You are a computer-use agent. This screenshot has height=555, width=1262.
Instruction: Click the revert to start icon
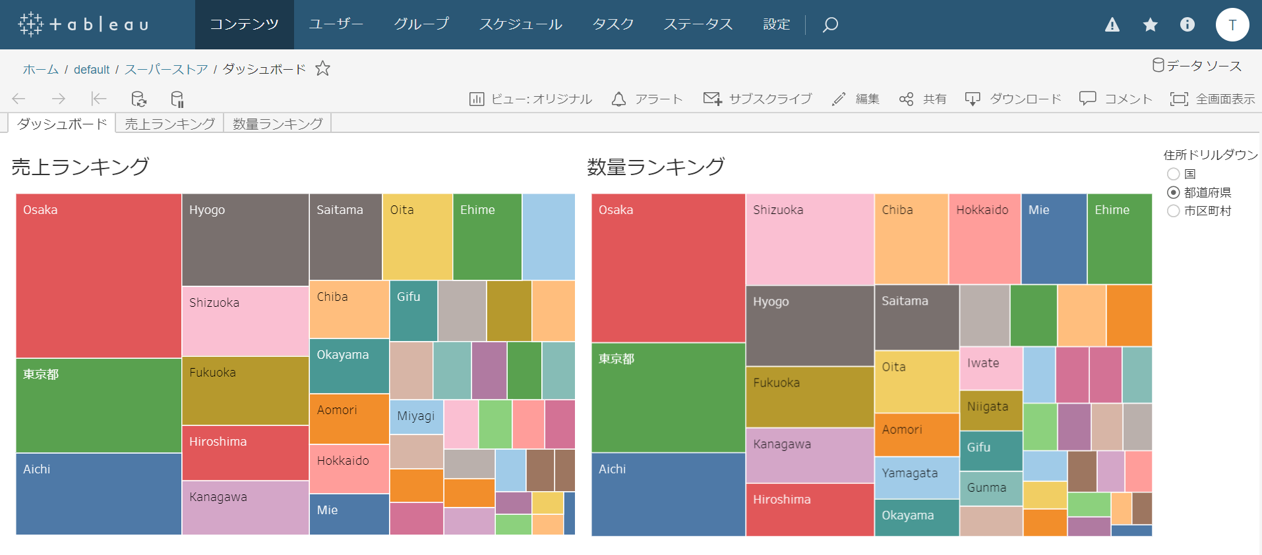99,99
